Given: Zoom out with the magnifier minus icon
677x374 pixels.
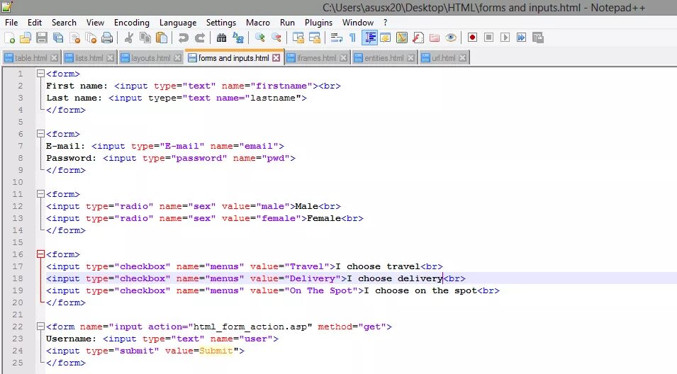Looking at the screenshot, I should coord(276,38).
